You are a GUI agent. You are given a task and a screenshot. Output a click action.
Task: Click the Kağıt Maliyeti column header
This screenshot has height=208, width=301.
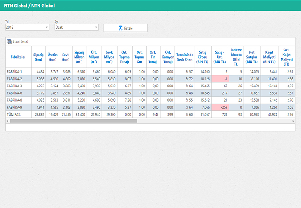pyautogui.click(x=269, y=56)
